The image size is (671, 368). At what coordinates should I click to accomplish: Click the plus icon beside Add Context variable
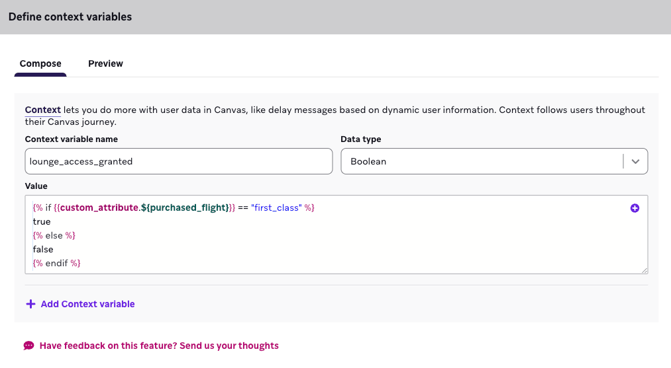tap(30, 304)
